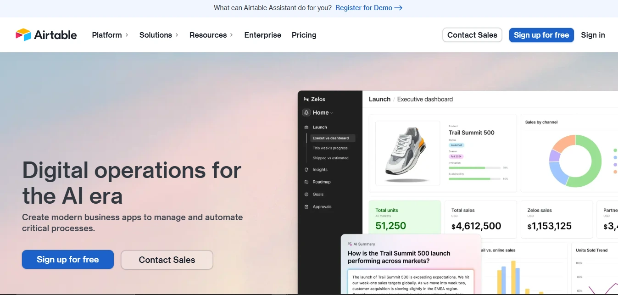Select the Launch icon in the Zelos sidebar
The image size is (618, 295).
[x=306, y=127]
